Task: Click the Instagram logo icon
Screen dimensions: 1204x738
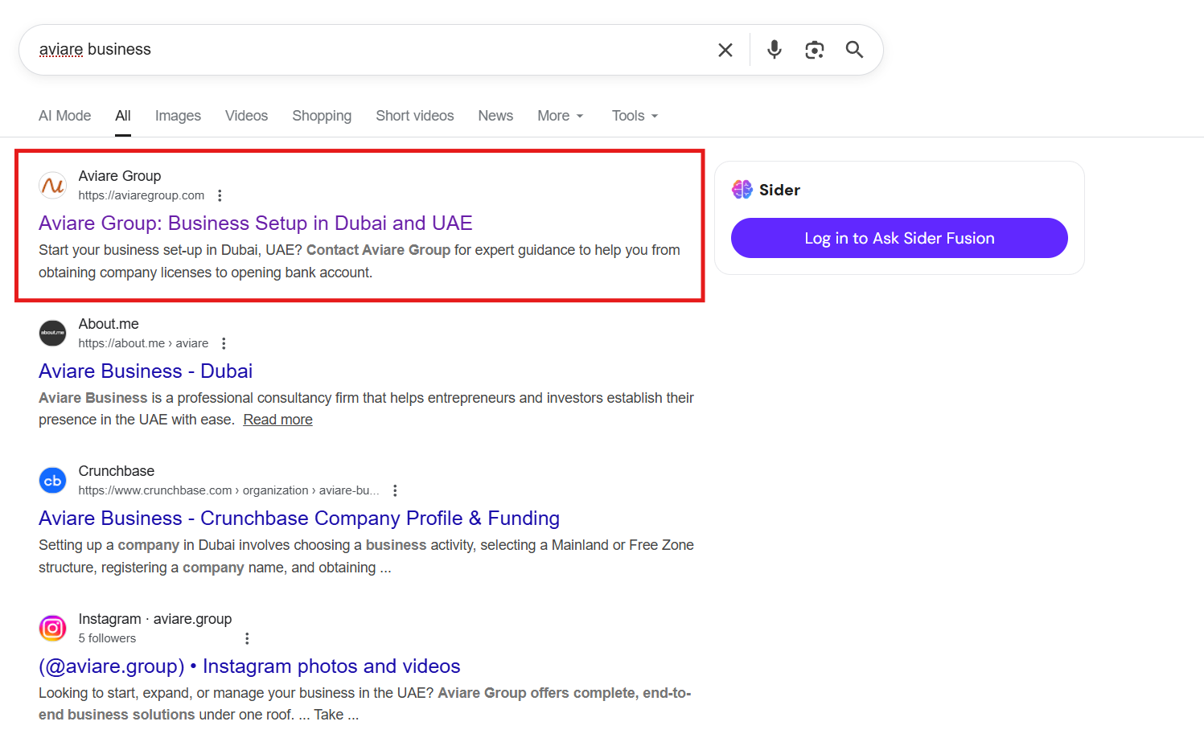Action: (53, 628)
